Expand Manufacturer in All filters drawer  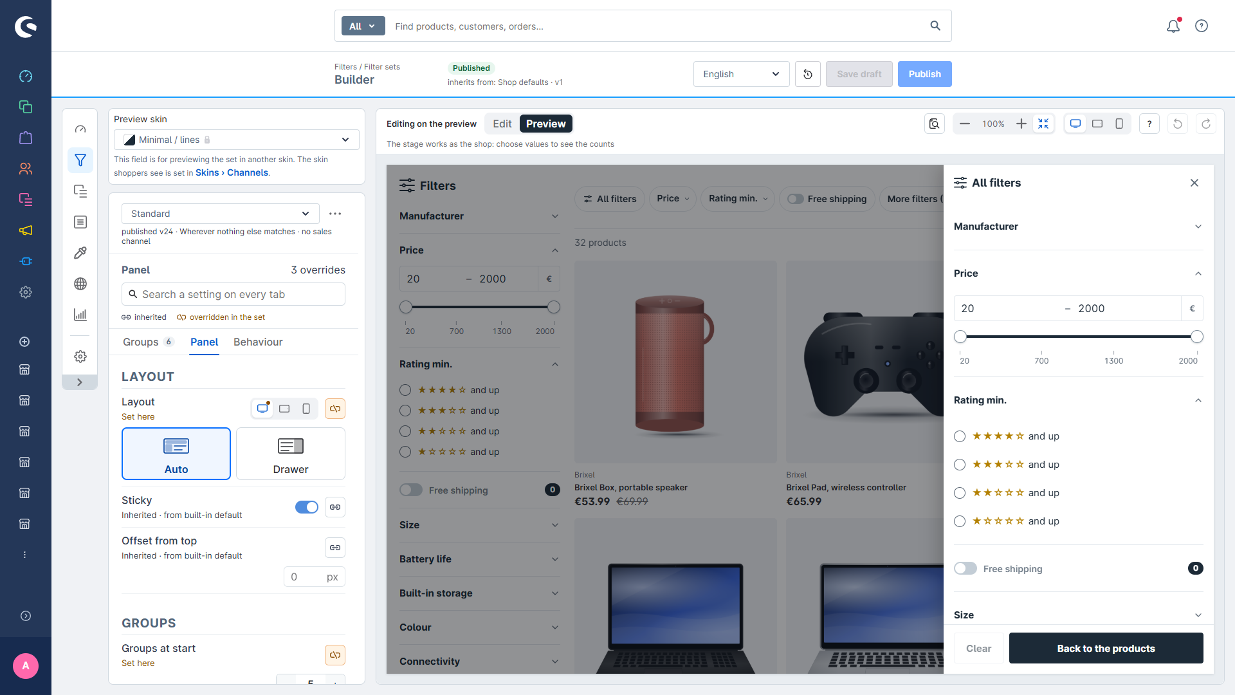click(x=1078, y=227)
